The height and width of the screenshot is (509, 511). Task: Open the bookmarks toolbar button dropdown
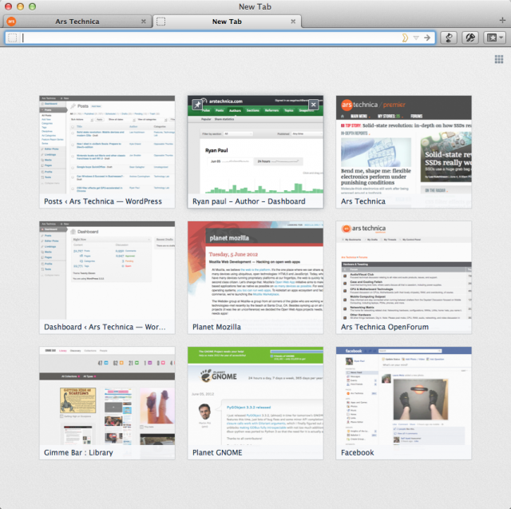click(x=494, y=38)
